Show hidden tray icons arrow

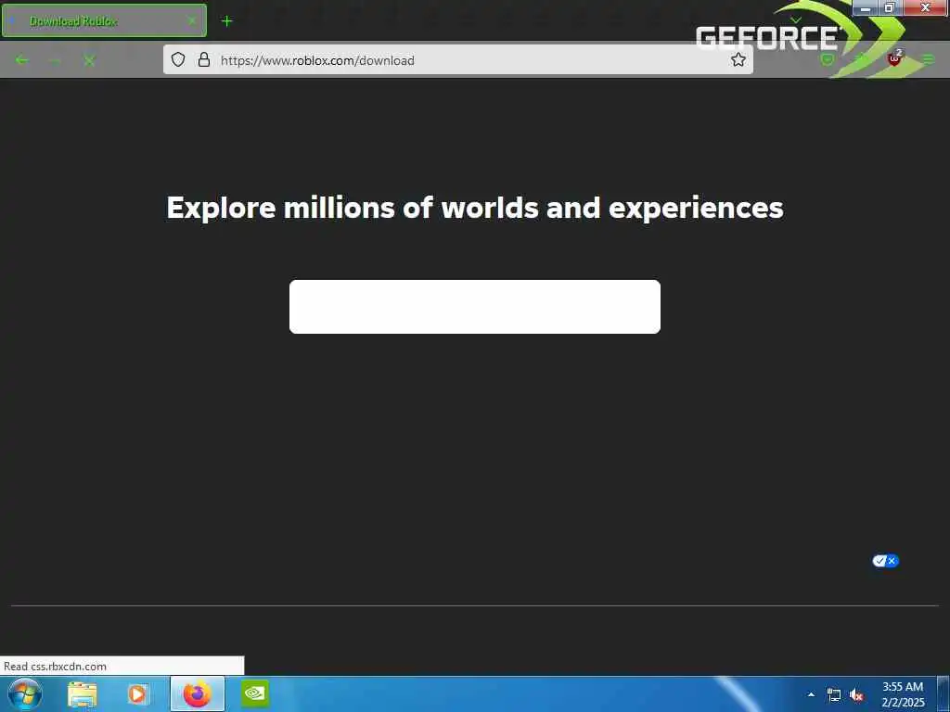coord(811,694)
